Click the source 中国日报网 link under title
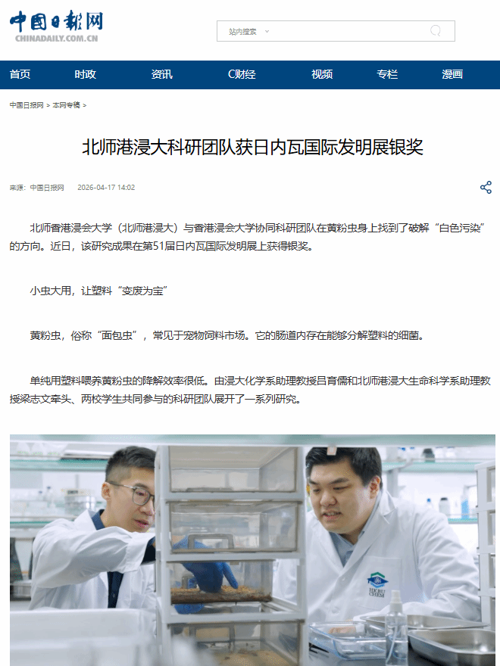Viewport: 500px width, 666px height. [x=47, y=188]
